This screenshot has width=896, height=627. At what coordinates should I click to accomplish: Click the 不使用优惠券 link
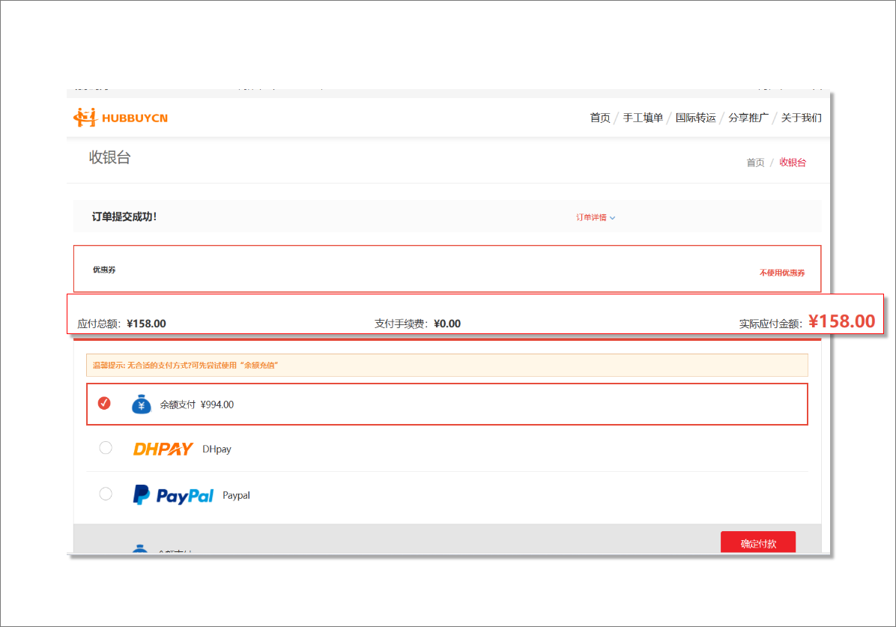(x=781, y=273)
